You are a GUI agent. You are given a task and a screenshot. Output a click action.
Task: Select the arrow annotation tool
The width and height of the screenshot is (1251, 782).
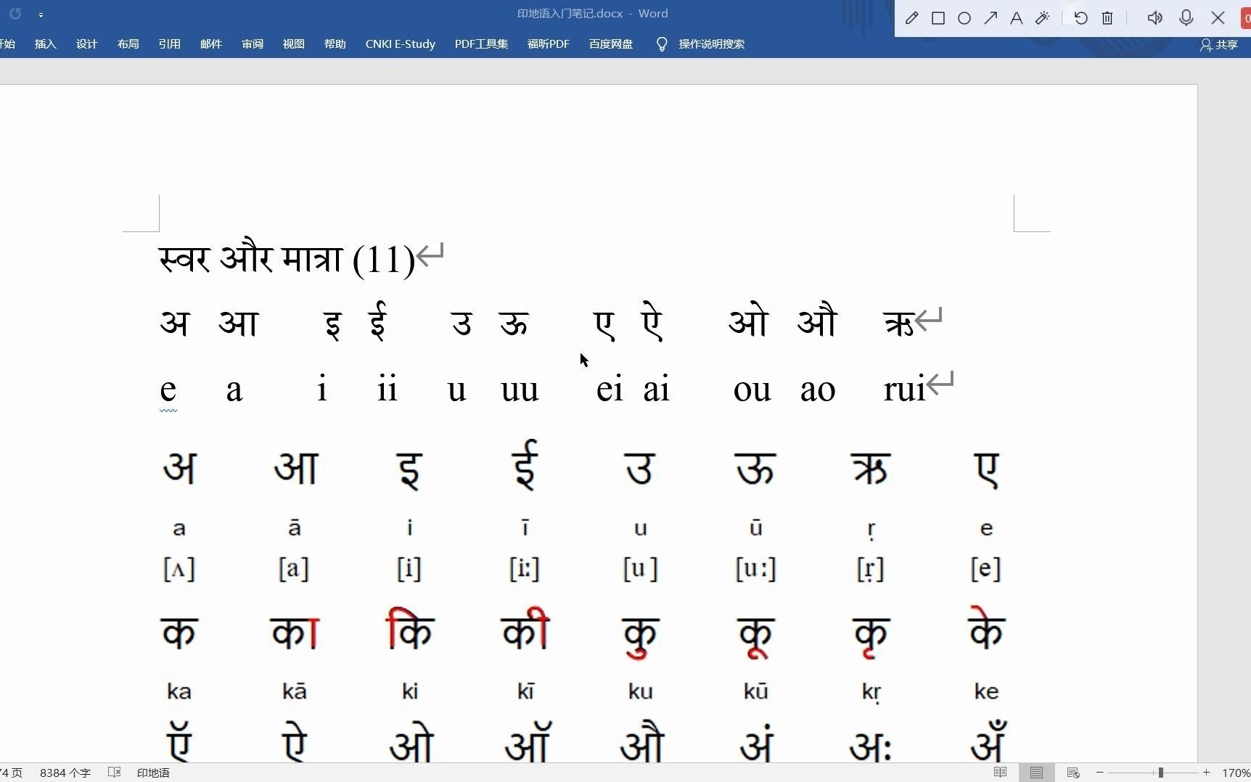[990, 18]
